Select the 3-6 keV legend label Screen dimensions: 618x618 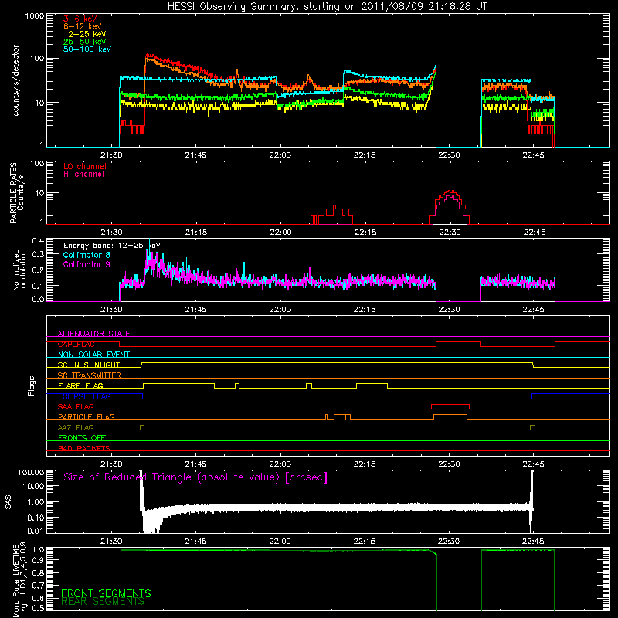(x=80, y=19)
